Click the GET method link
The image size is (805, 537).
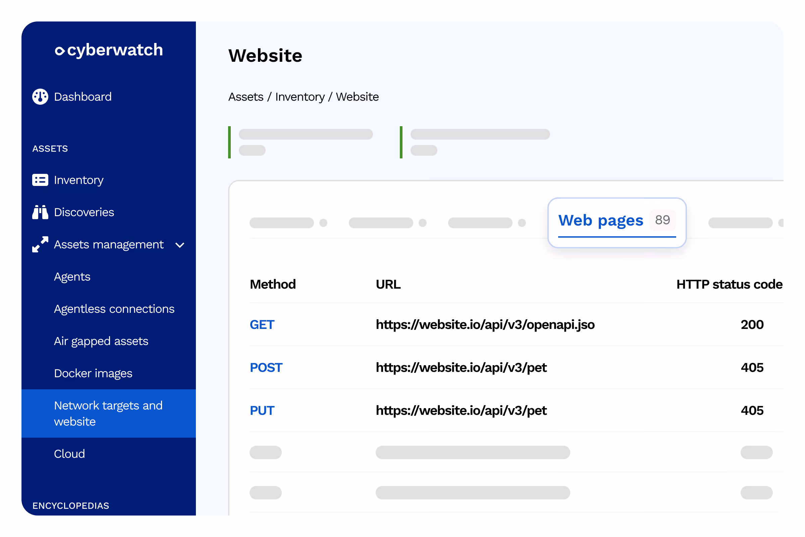click(x=262, y=325)
